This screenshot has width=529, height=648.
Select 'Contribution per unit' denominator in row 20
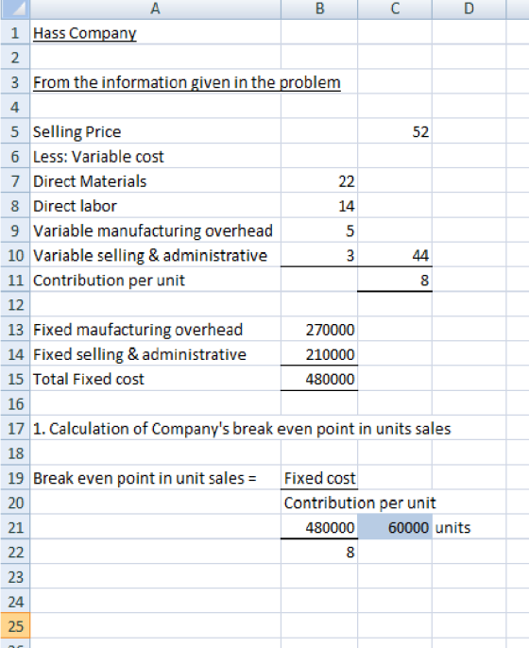pos(360,503)
